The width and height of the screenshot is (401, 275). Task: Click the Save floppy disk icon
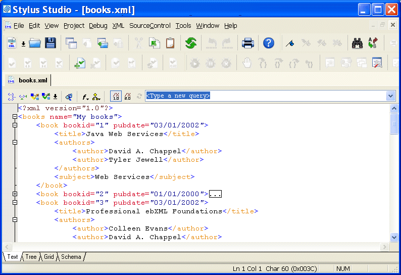(x=50, y=43)
